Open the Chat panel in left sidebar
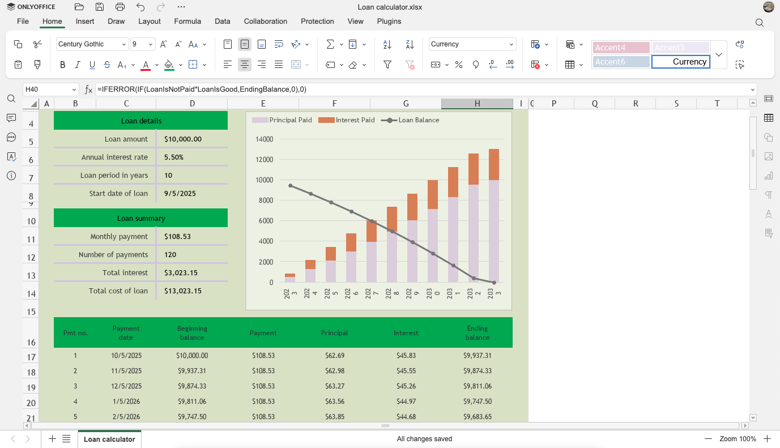 (x=11, y=137)
